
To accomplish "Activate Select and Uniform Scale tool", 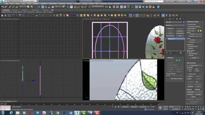I will click(x=49, y=7).
